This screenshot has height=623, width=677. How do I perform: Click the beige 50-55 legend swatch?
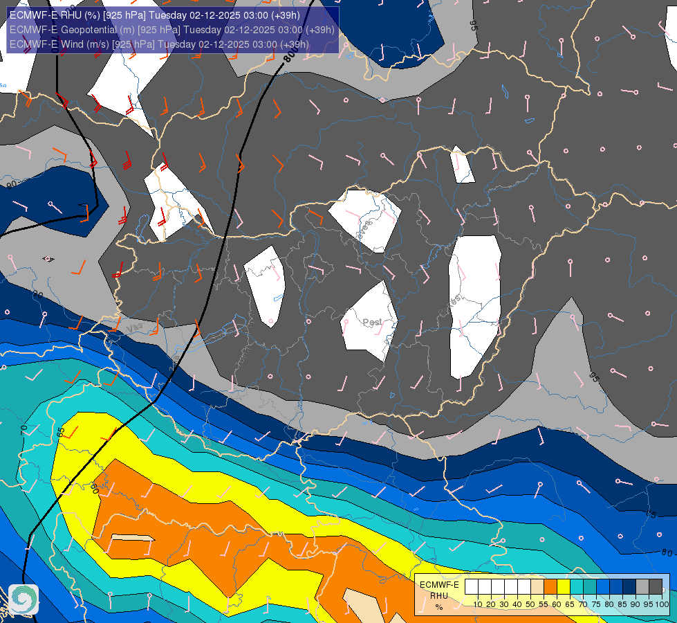537,587
